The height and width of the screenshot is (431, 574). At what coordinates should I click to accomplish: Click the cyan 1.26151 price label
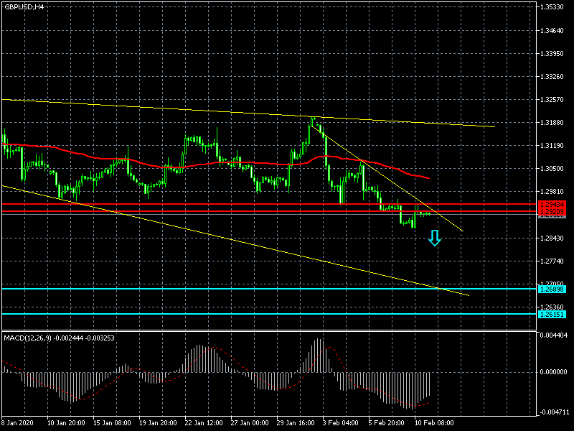point(552,314)
